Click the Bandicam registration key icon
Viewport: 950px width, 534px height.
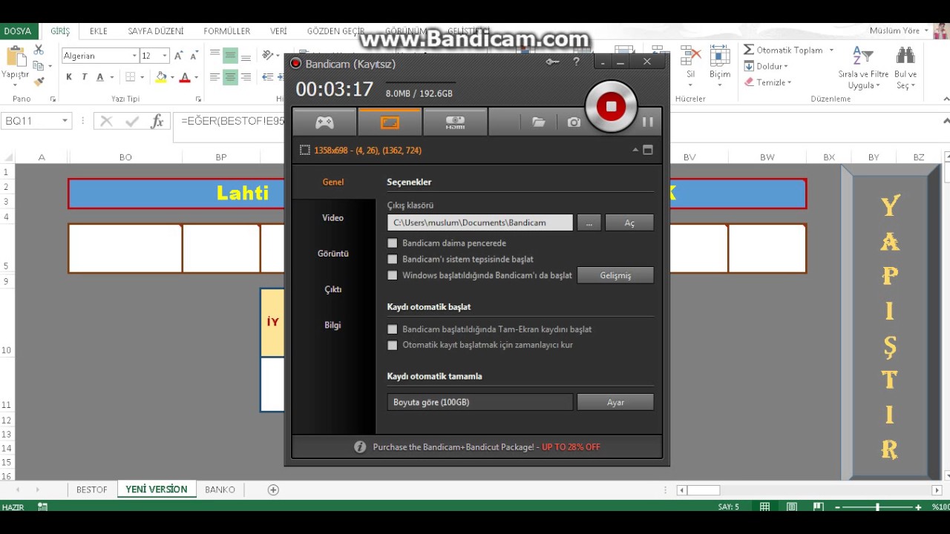[x=552, y=62]
